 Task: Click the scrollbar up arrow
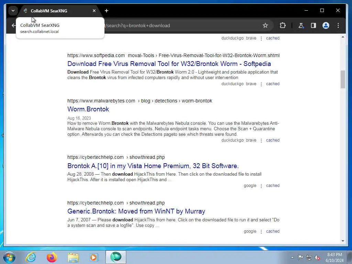pos(343,37)
